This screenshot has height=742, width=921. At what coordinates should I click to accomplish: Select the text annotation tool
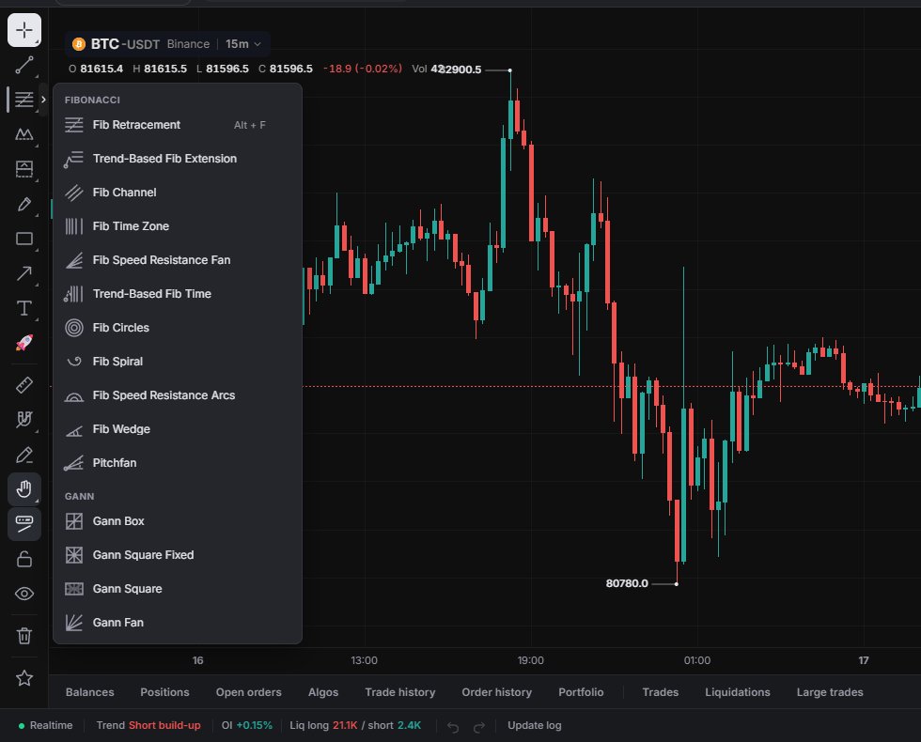coord(24,308)
